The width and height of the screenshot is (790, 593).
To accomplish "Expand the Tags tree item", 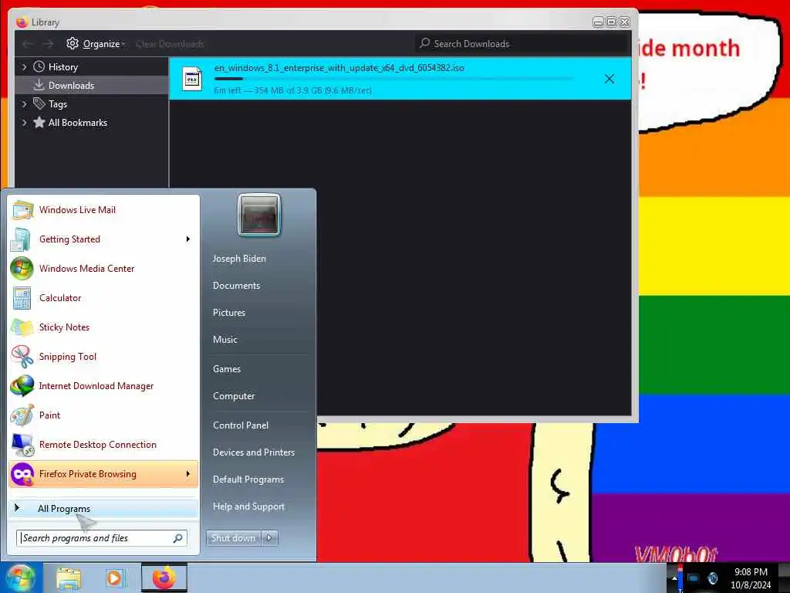I will [24, 104].
